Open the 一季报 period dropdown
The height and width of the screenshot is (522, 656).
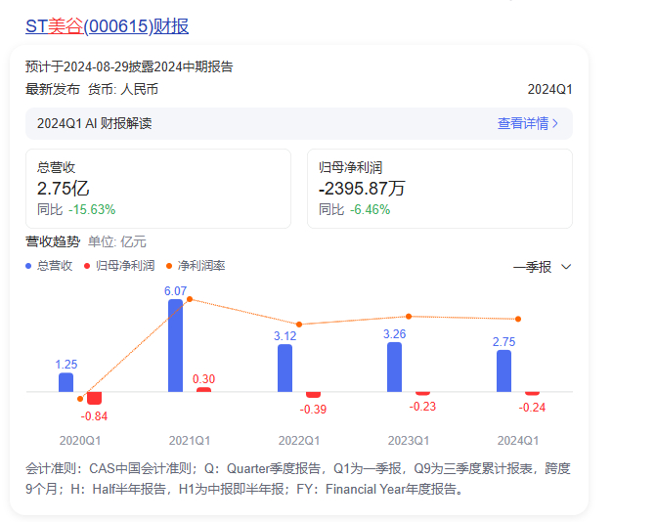(543, 267)
